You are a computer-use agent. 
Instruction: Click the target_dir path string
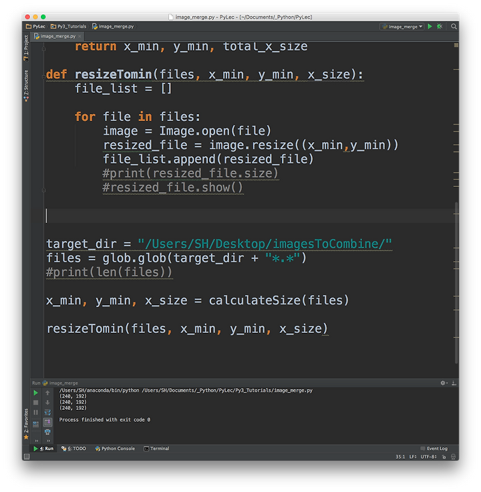coord(265,244)
